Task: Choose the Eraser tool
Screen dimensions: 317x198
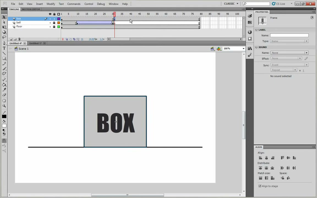Action: pyautogui.click(x=4, y=95)
